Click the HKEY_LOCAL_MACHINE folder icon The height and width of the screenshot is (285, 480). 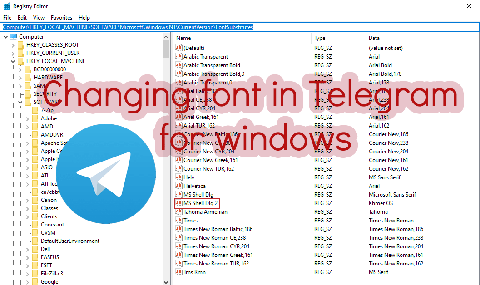click(20, 61)
